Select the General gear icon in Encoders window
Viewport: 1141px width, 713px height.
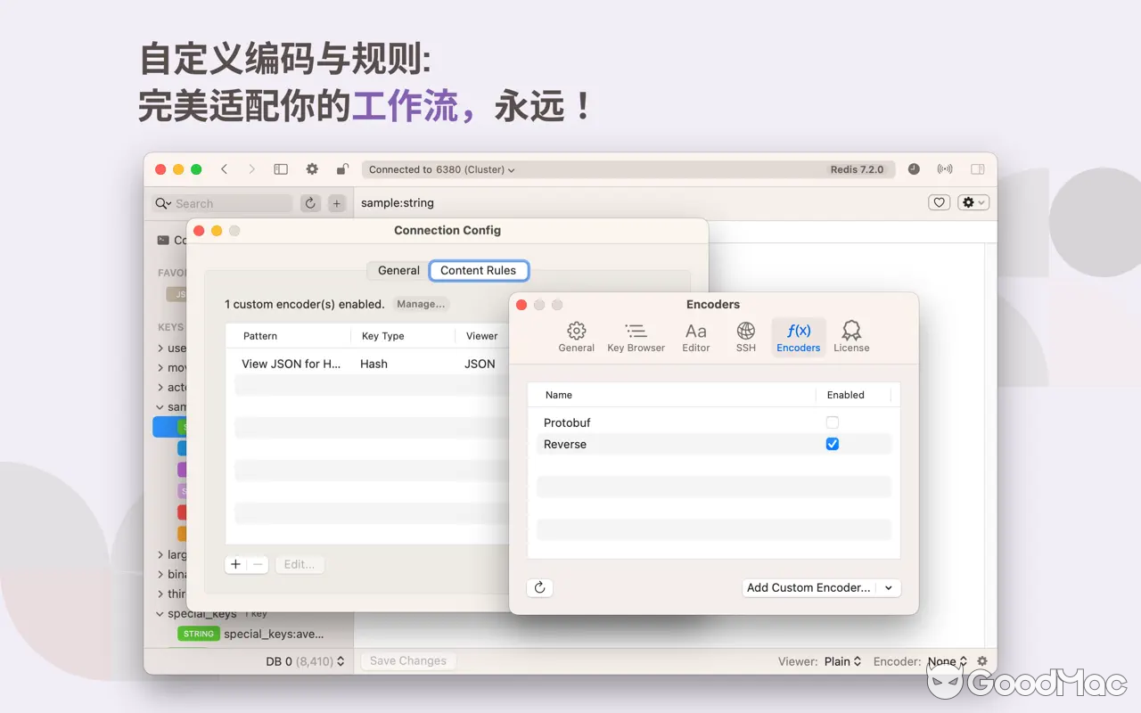coord(576,336)
